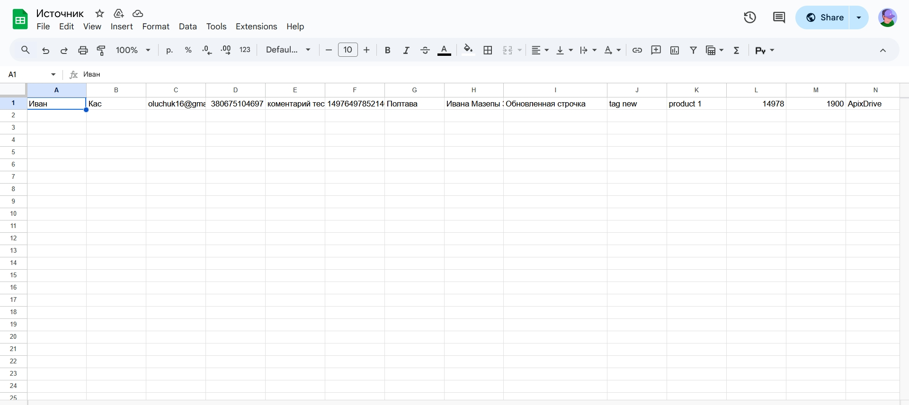Image resolution: width=909 pixels, height=405 pixels.
Task: Create a filter
Action: (694, 50)
